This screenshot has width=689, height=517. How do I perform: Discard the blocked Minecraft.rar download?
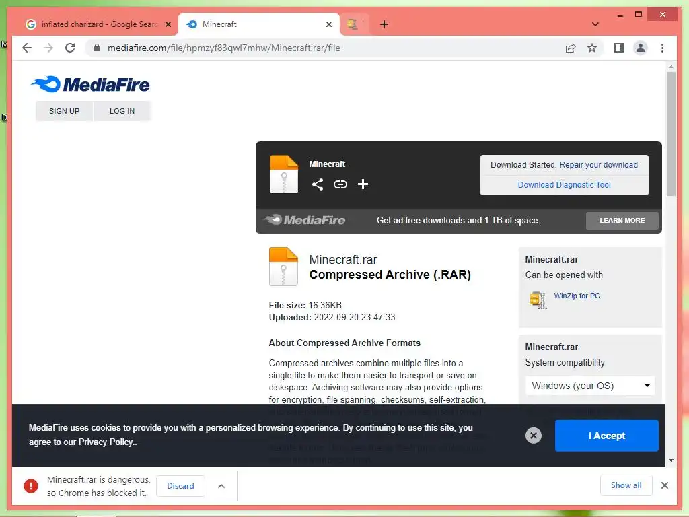pyautogui.click(x=180, y=486)
